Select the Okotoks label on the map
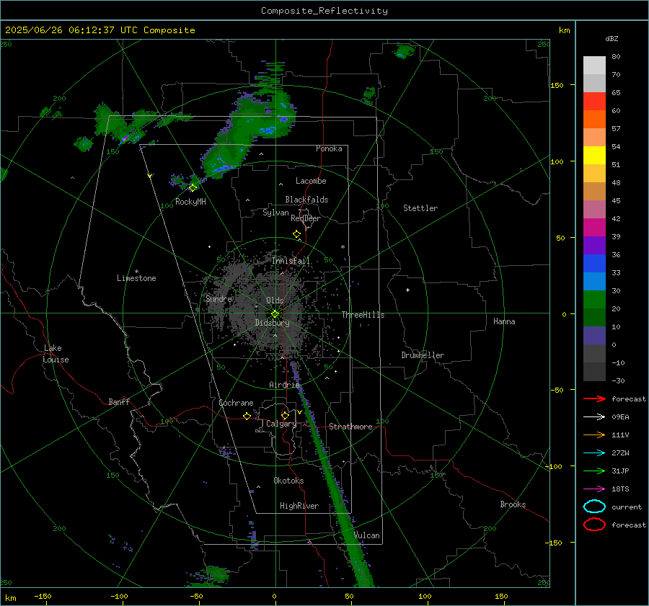This screenshot has height=606, width=649. pyautogui.click(x=288, y=481)
